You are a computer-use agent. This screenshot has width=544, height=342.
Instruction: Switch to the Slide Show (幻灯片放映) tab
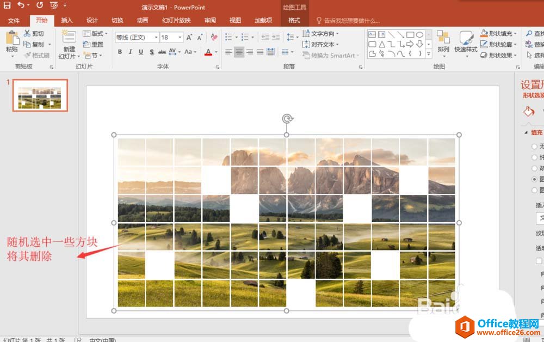(176, 20)
